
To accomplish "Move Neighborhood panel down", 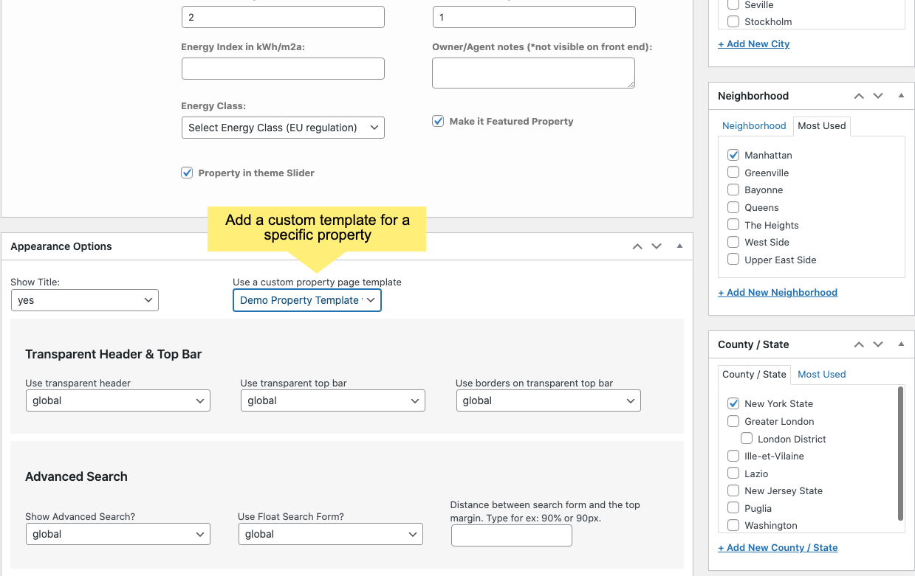I will 878,96.
